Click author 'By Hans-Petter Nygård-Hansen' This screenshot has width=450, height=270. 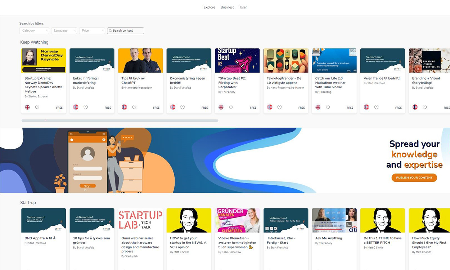[285, 88]
